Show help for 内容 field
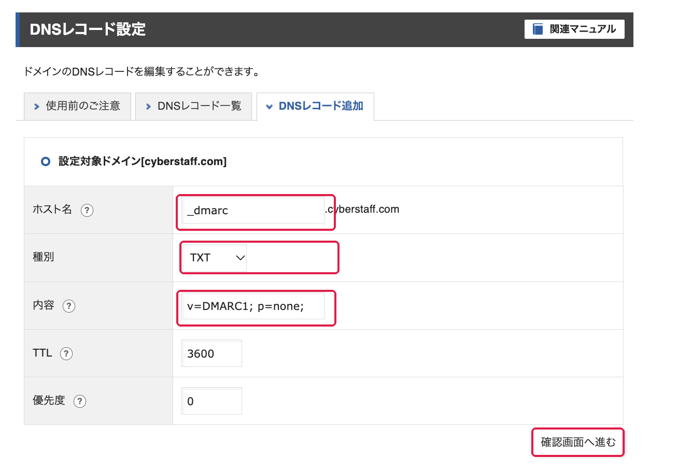Image resolution: width=678 pixels, height=473 pixels. 69,306
